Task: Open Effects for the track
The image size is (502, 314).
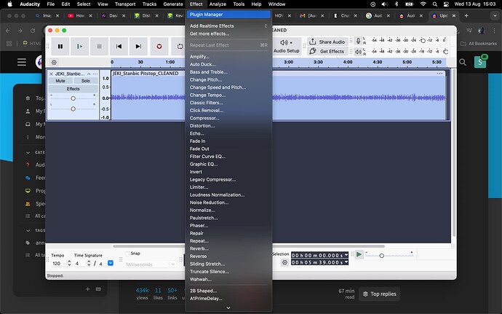Action: coord(73,89)
